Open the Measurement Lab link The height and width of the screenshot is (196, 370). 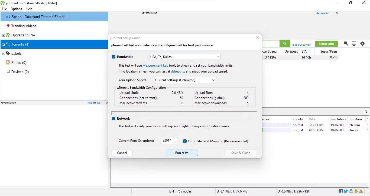point(155,65)
